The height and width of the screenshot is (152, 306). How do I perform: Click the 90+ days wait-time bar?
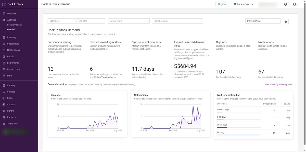click(x=239, y=135)
